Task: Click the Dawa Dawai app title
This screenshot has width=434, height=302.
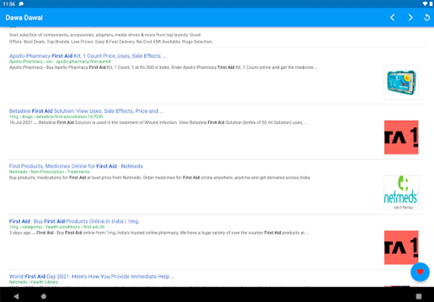Action: (24, 18)
